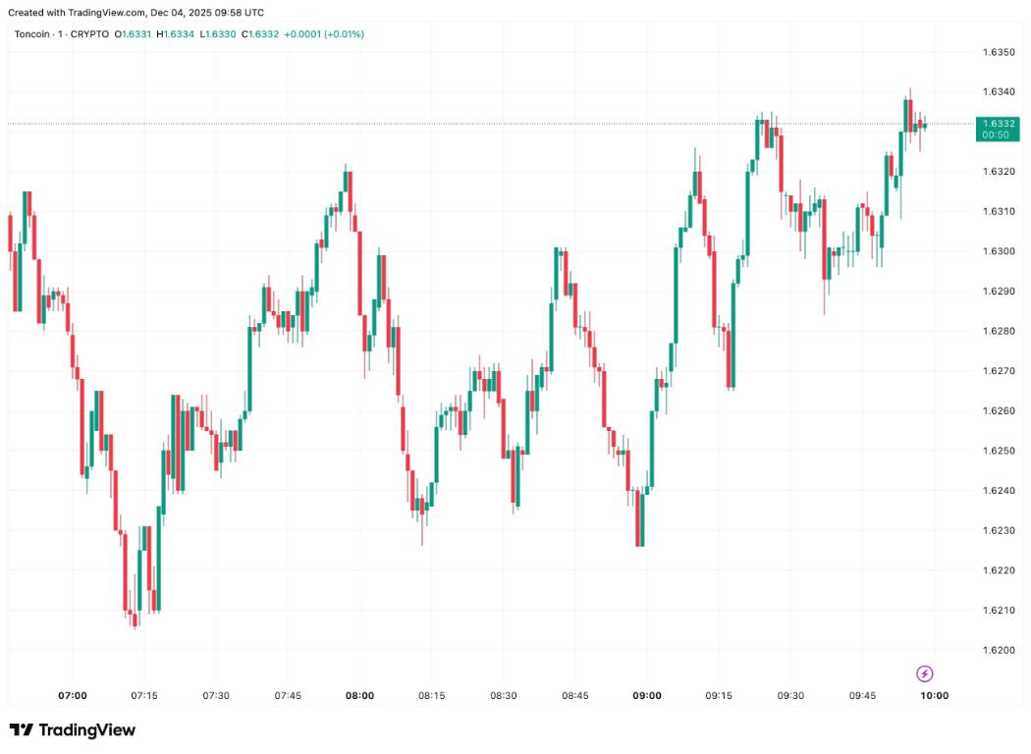This screenshot has width=1031, height=754.
Task: Select the 10:00 time axis label
Action: point(934,695)
